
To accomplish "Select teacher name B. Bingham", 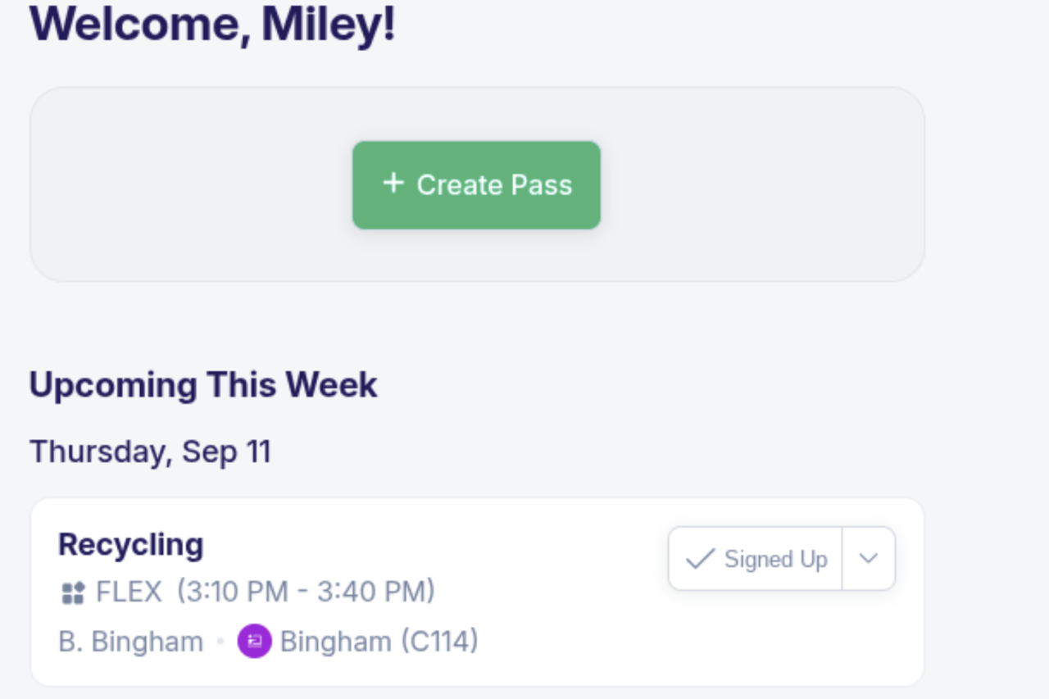I will coord(131,642).
